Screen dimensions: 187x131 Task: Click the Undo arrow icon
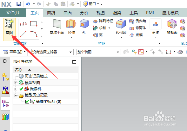(x=28, y=4)
